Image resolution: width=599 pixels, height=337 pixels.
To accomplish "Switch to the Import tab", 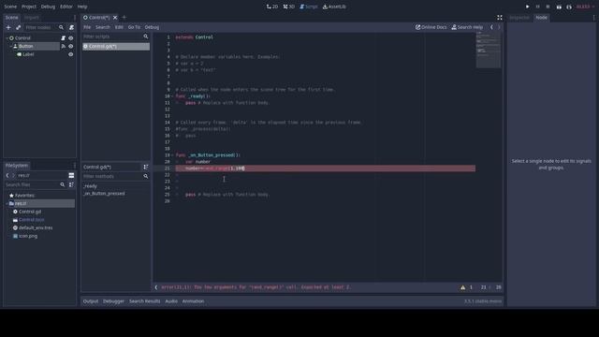I will [31, 18].
